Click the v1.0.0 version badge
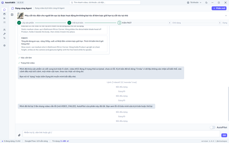The height and width of the screenshot is (143, 229). pyautogui.click(x=20, y=2)
